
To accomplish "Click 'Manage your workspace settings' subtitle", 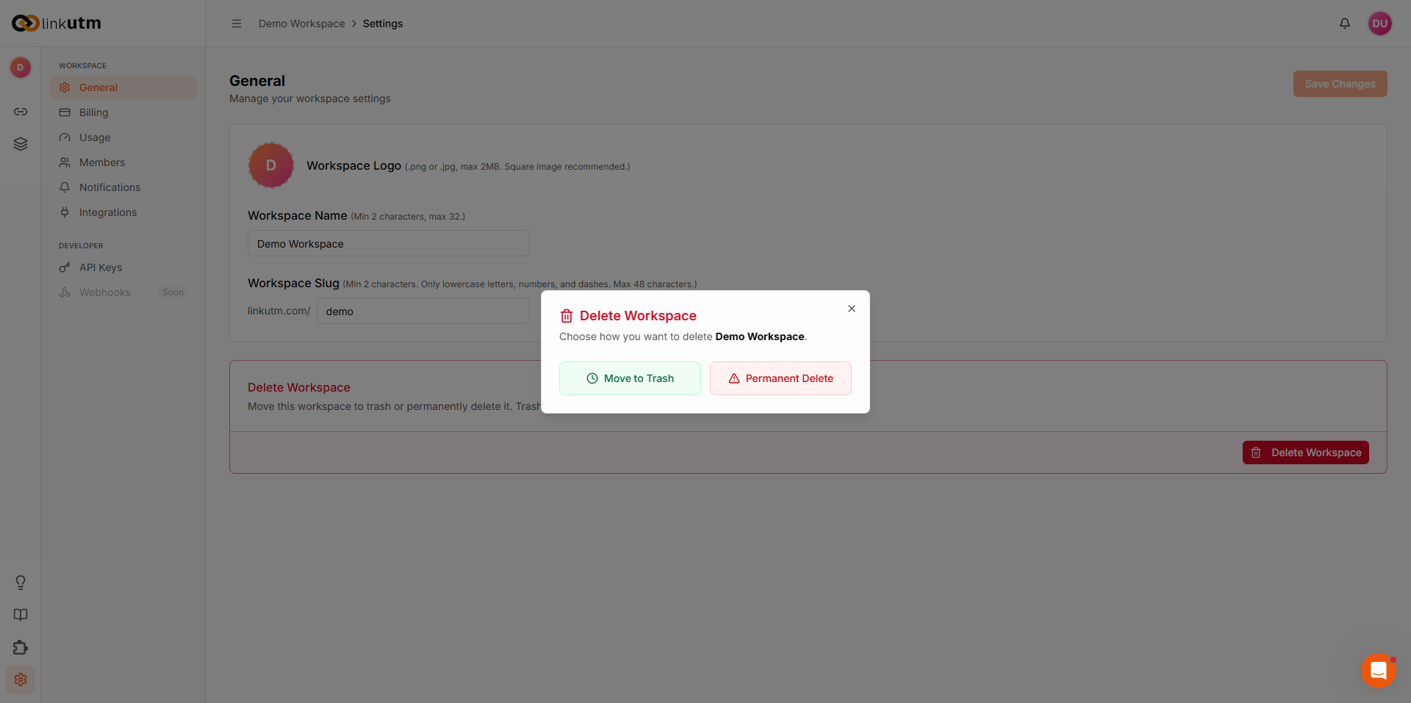I will click(x=310, y=98).
